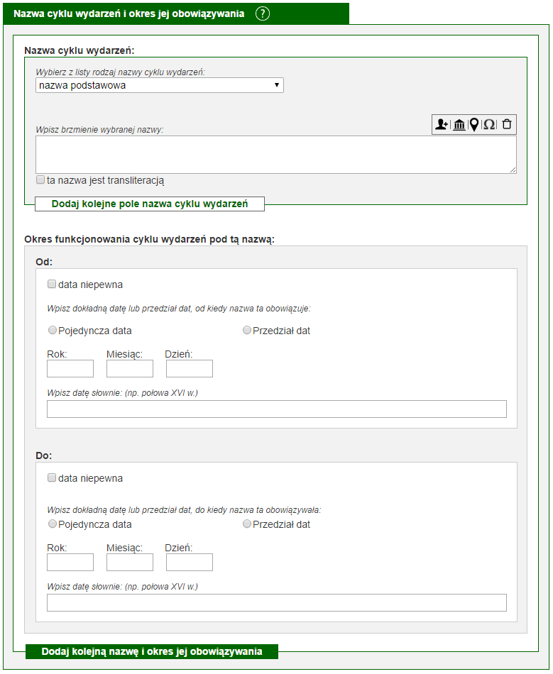The height and width of the screenshot is (674, 553).
Task: Click 'Dodaj kolejną nazwę i okres jej obowiązywania'
Action: tap(152, 651)
